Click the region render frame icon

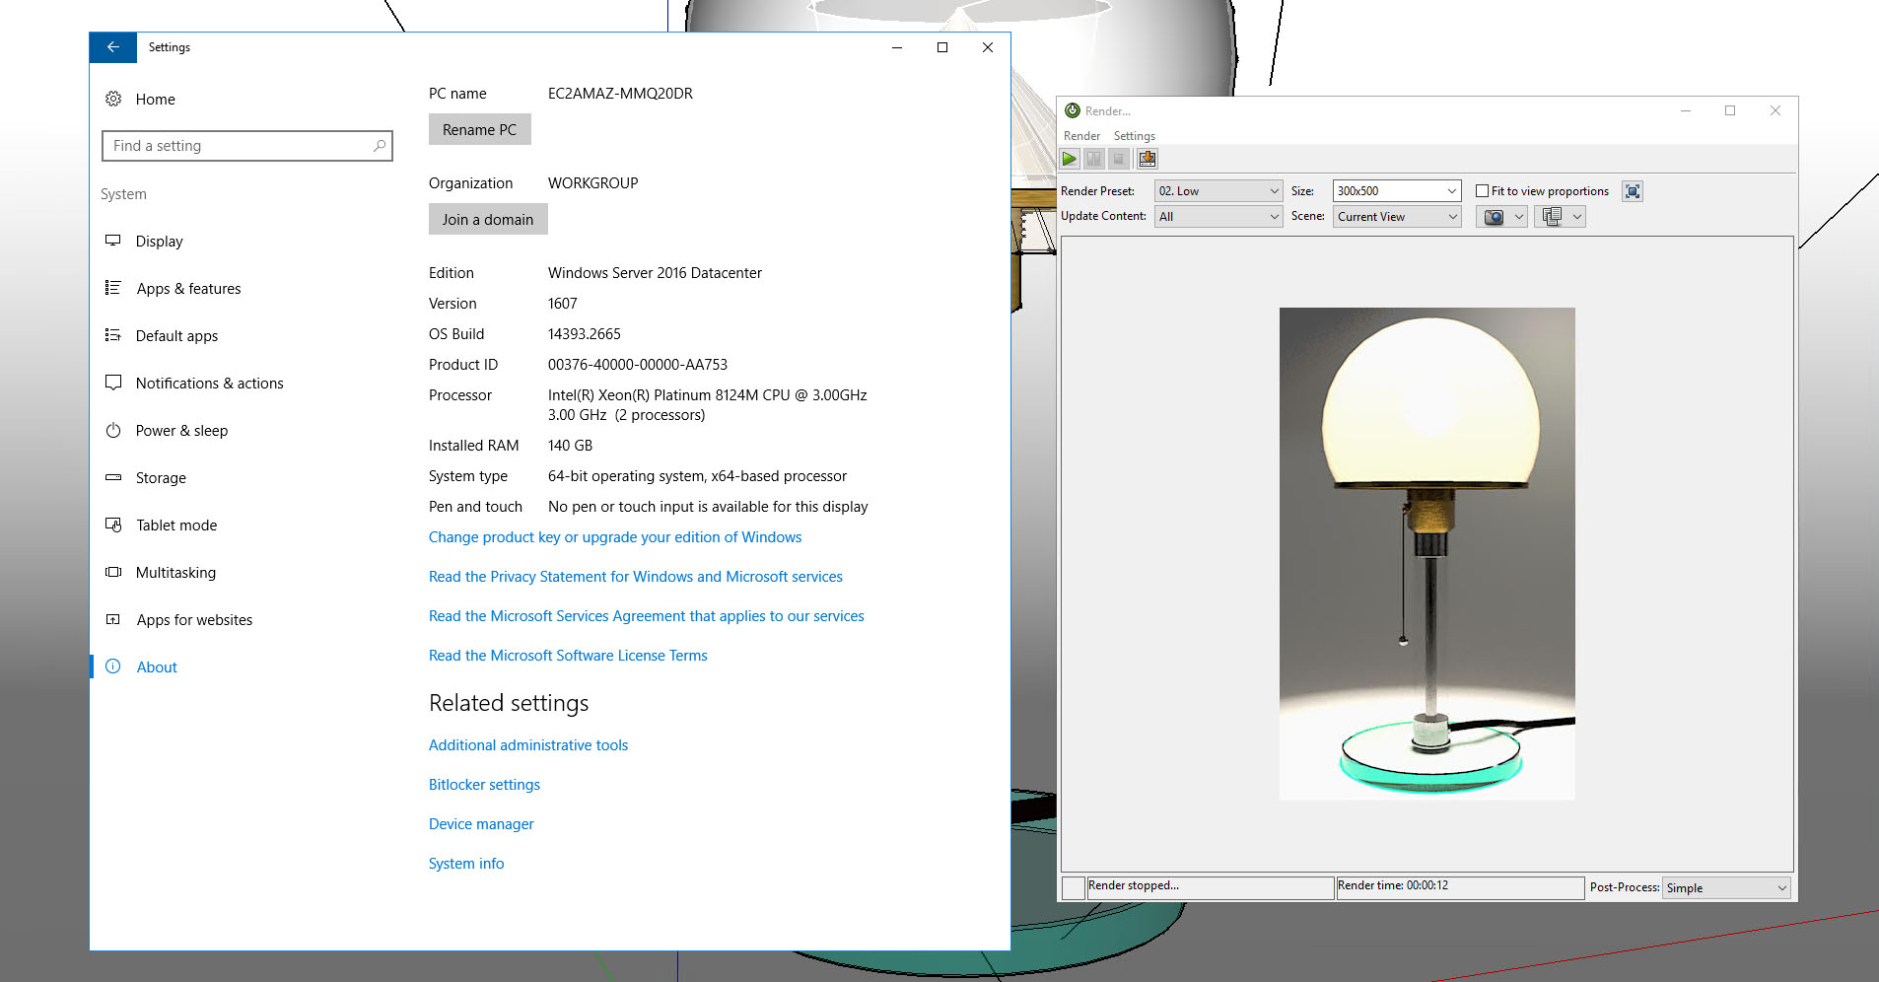pyautogui.click(x=1633, y=191)
